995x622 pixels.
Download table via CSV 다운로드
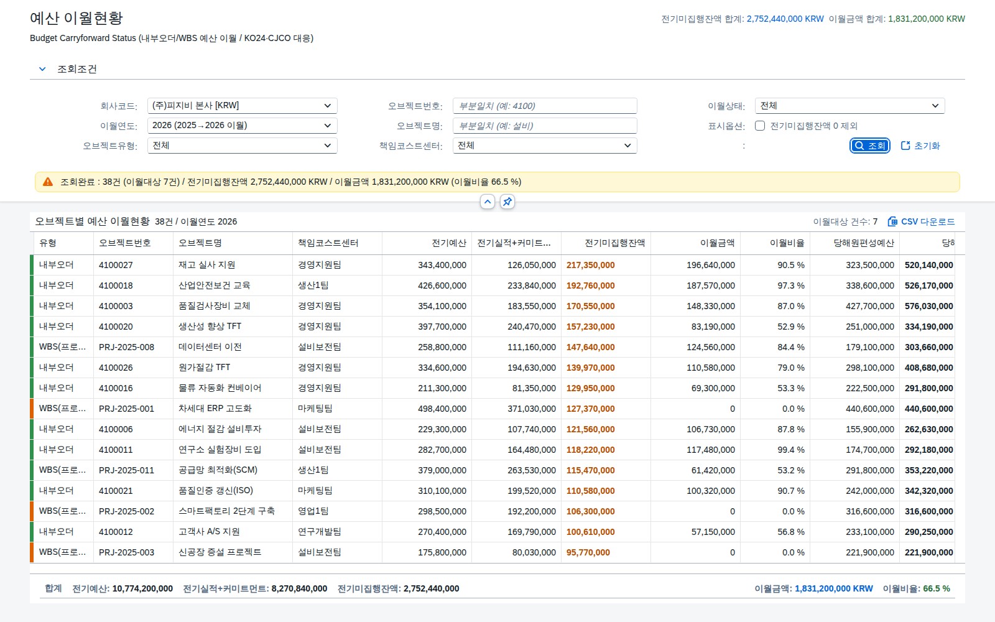921,221
